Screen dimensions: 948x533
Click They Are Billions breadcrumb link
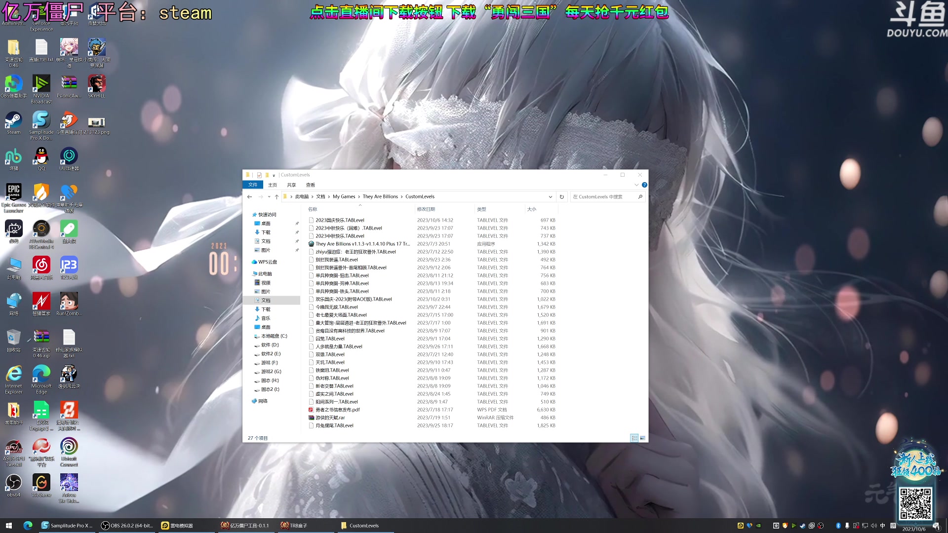[x=380, y=196]
